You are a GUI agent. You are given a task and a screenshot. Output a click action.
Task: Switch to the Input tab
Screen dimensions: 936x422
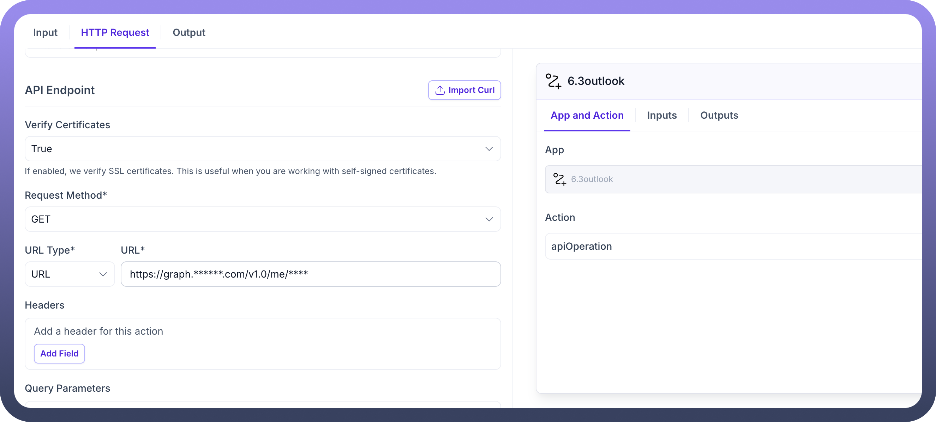45,33
